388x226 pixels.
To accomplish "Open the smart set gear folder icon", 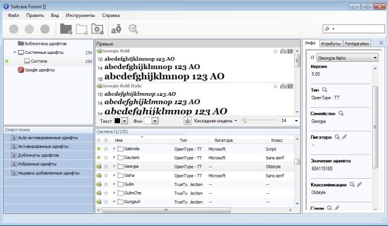I will (97, 29).
